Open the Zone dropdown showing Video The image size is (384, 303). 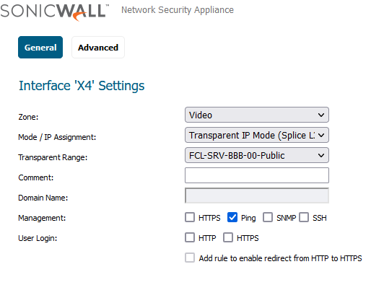[257, 115]
